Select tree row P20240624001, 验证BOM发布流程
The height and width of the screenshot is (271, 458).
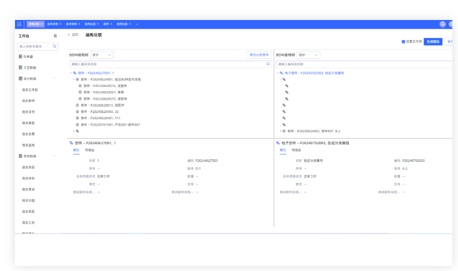coord(111,79)
